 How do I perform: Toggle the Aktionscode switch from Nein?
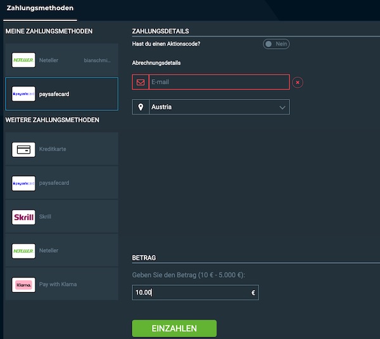[x=276, y=44]
